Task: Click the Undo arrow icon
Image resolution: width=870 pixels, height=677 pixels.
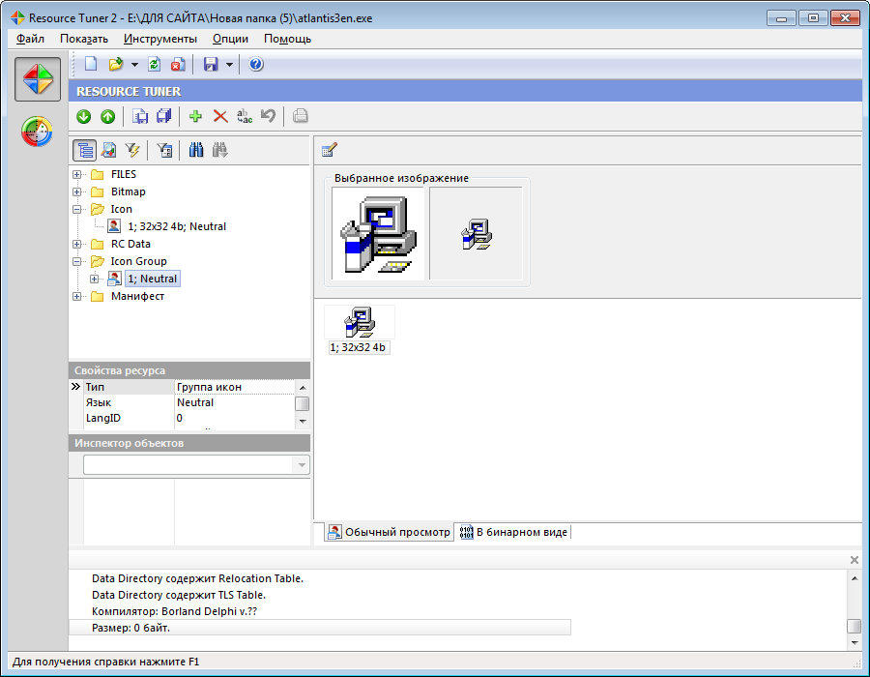Action: coord(268,116)
